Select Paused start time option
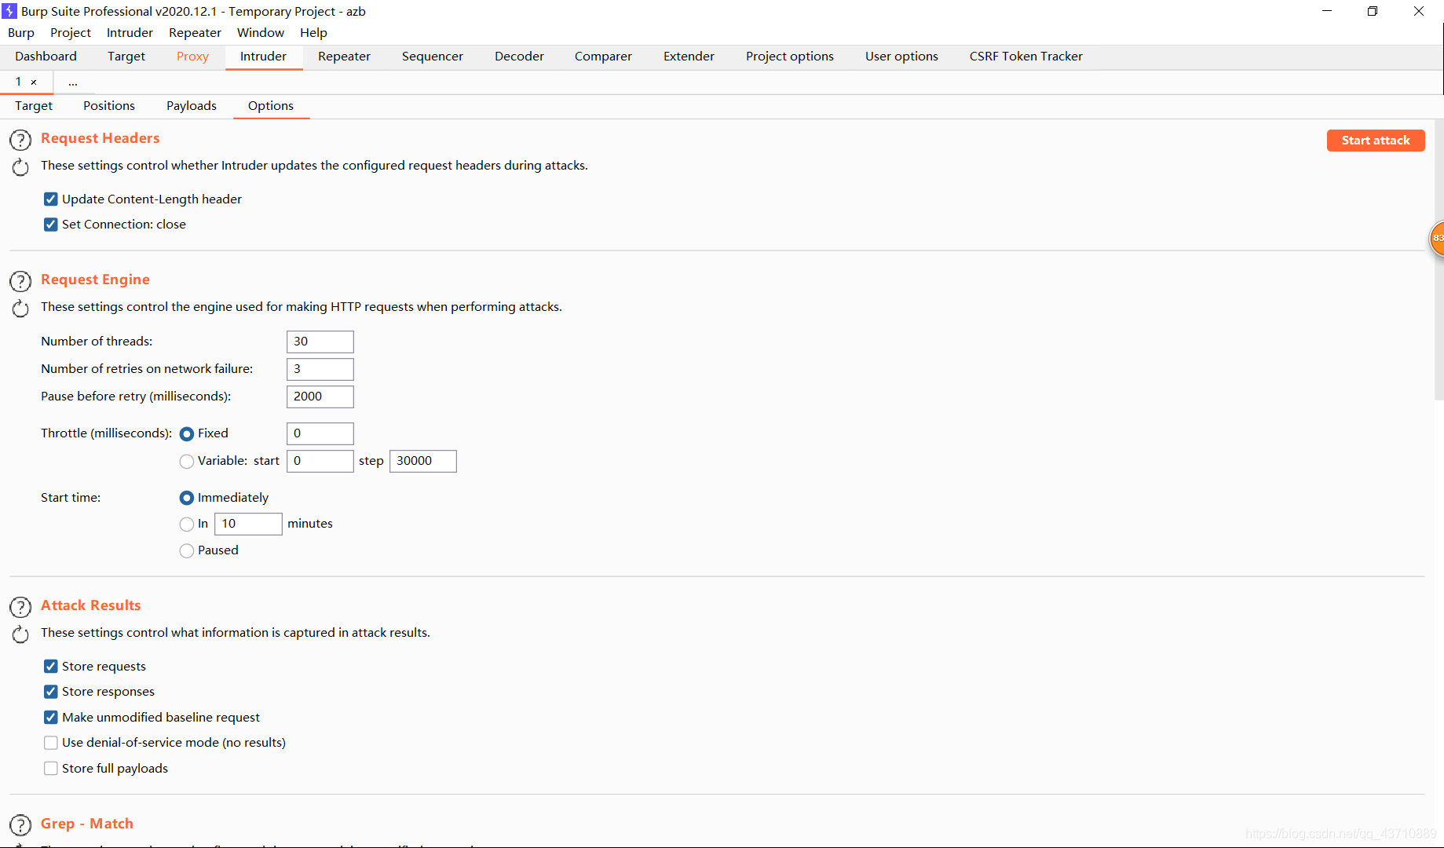 pyautogui.click(x=187, y=551)
